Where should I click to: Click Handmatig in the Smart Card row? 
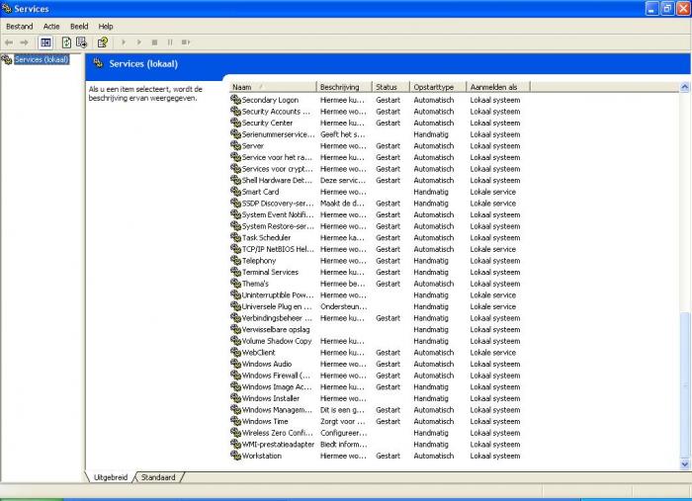pyautogui.click(x=431, y=192)
